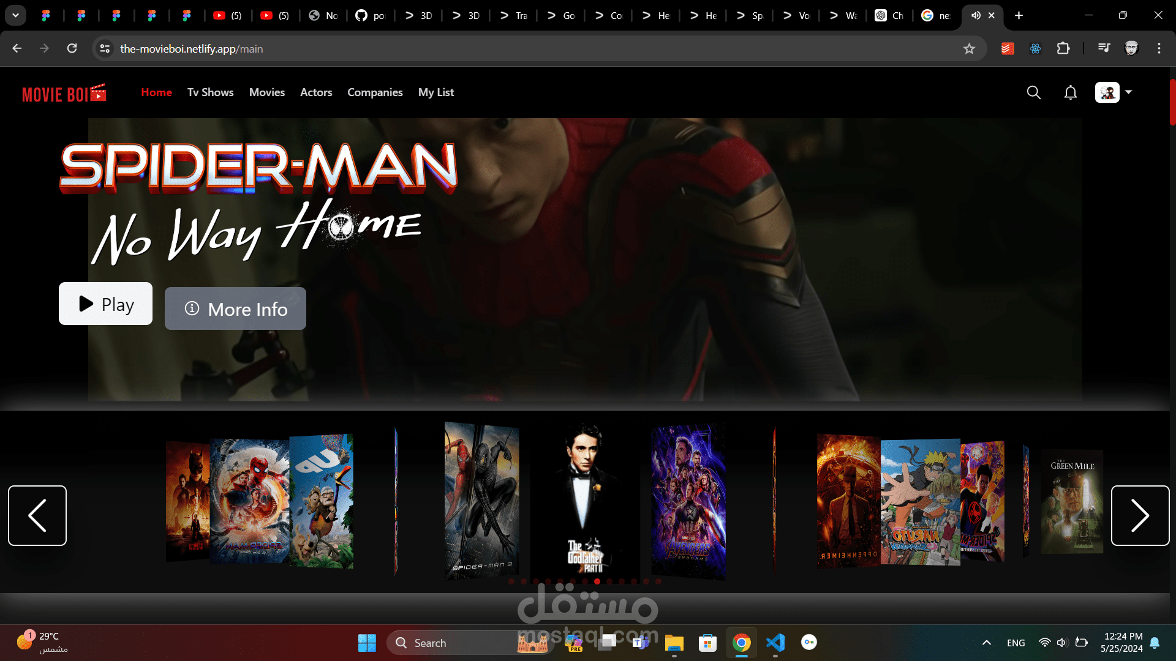
Task: Go forward with the browser forward arrow
Action: 44,48
